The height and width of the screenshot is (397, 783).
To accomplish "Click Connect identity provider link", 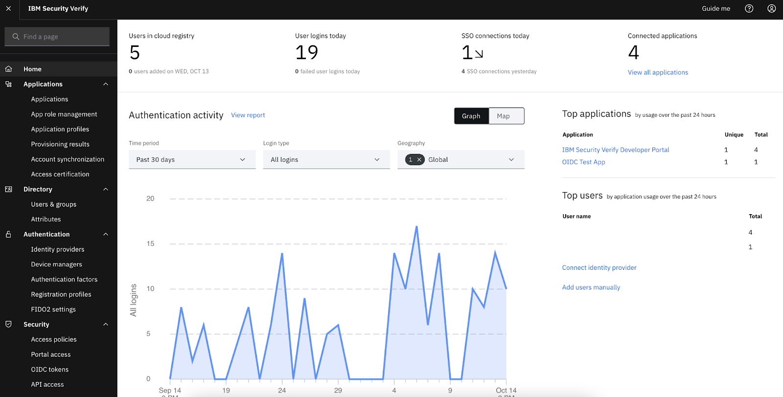I will (599, 268).
